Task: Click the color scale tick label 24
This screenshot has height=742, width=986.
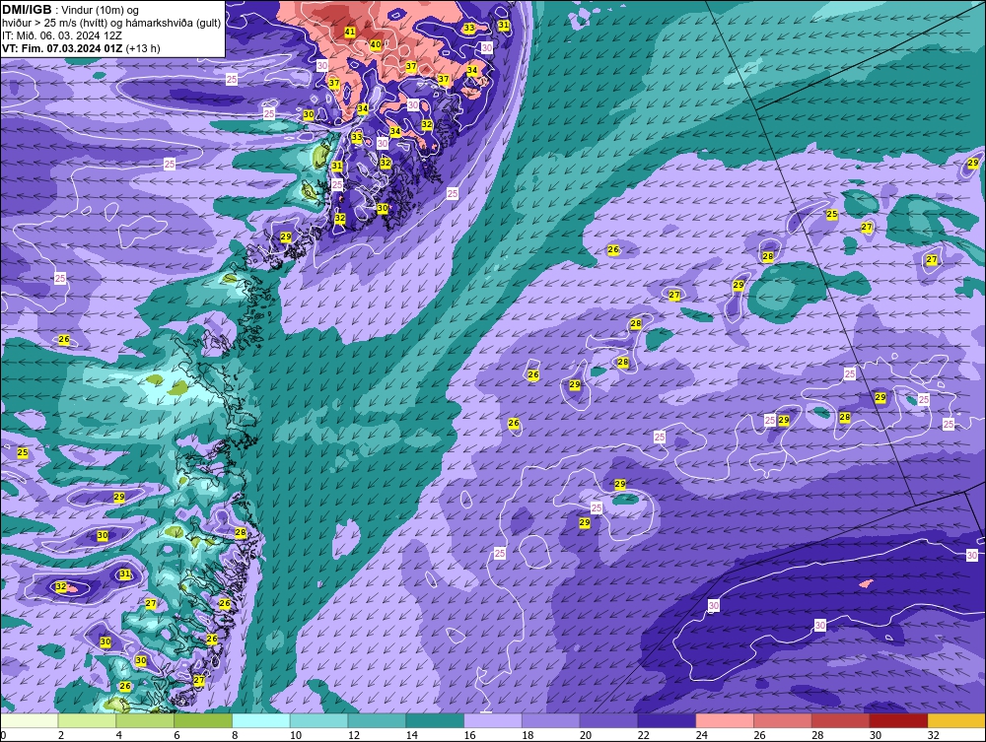Action: pyautogui.click(x=702, y=735)
